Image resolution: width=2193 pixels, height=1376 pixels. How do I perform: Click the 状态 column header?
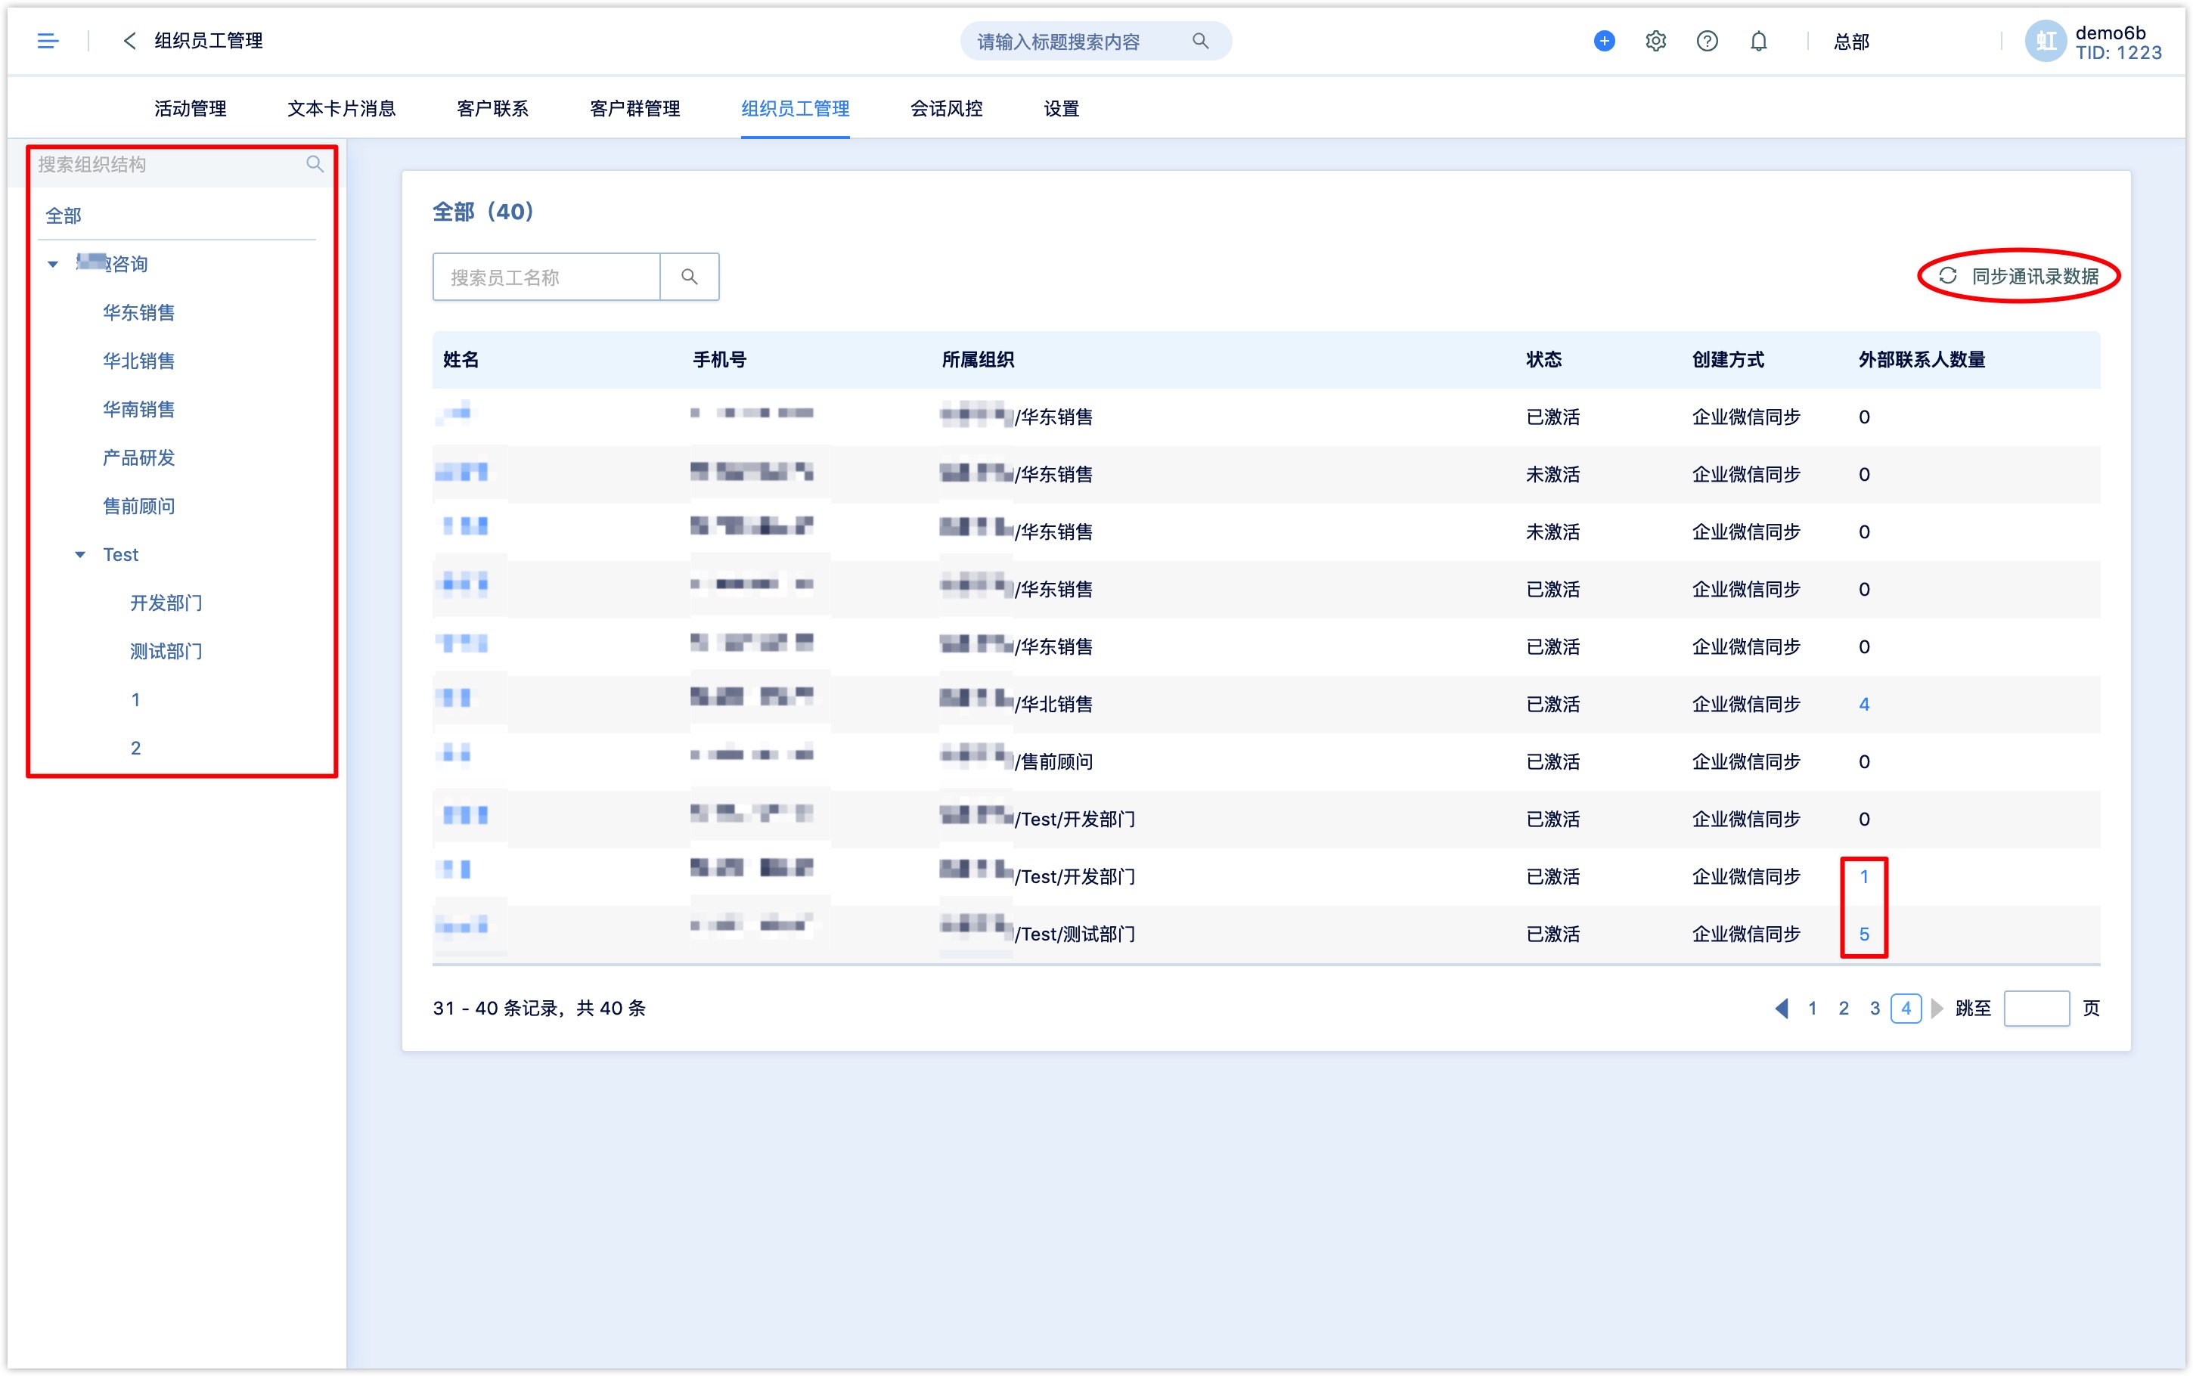1543,359
